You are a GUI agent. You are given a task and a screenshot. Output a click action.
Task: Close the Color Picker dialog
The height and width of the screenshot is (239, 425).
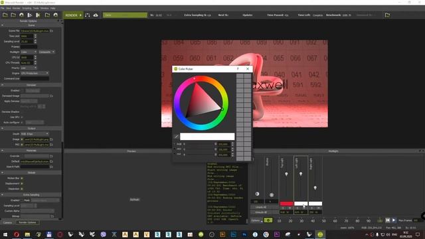click(248, 69)
